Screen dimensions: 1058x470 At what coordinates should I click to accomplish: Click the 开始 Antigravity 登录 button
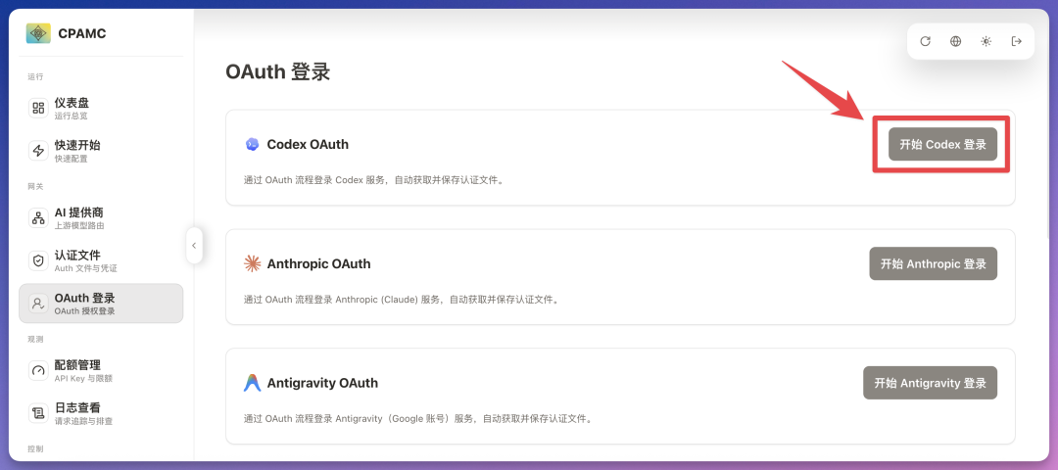point(931,383)
